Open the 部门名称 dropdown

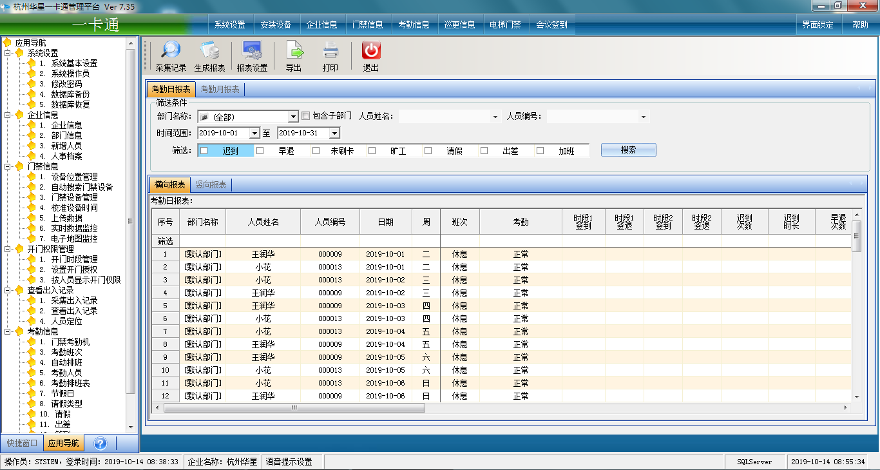pos(294,117)
